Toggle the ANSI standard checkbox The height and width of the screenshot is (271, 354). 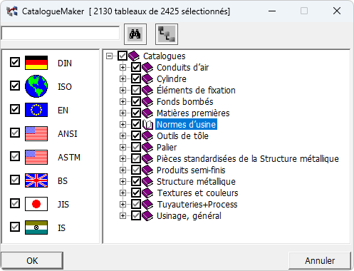[x=15, y=133]
